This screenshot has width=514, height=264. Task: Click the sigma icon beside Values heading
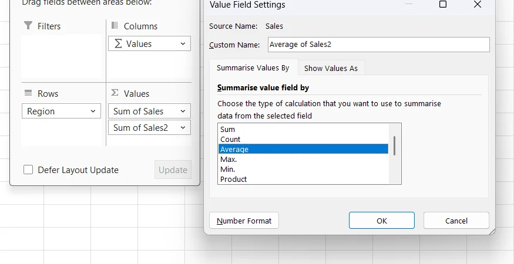115,93
